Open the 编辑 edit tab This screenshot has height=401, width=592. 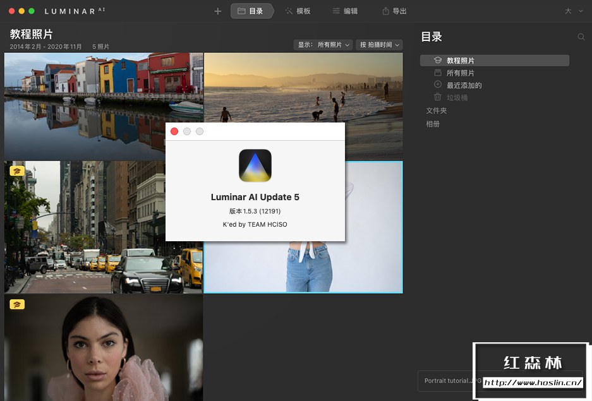point(345,11)
